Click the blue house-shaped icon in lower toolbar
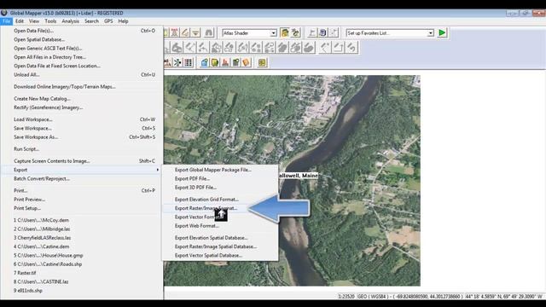546x307 pixels. click(205, 62)
